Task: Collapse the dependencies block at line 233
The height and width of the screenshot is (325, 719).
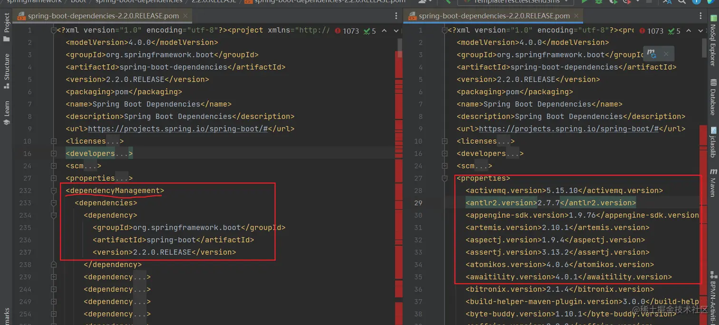Action: [54, 203]
